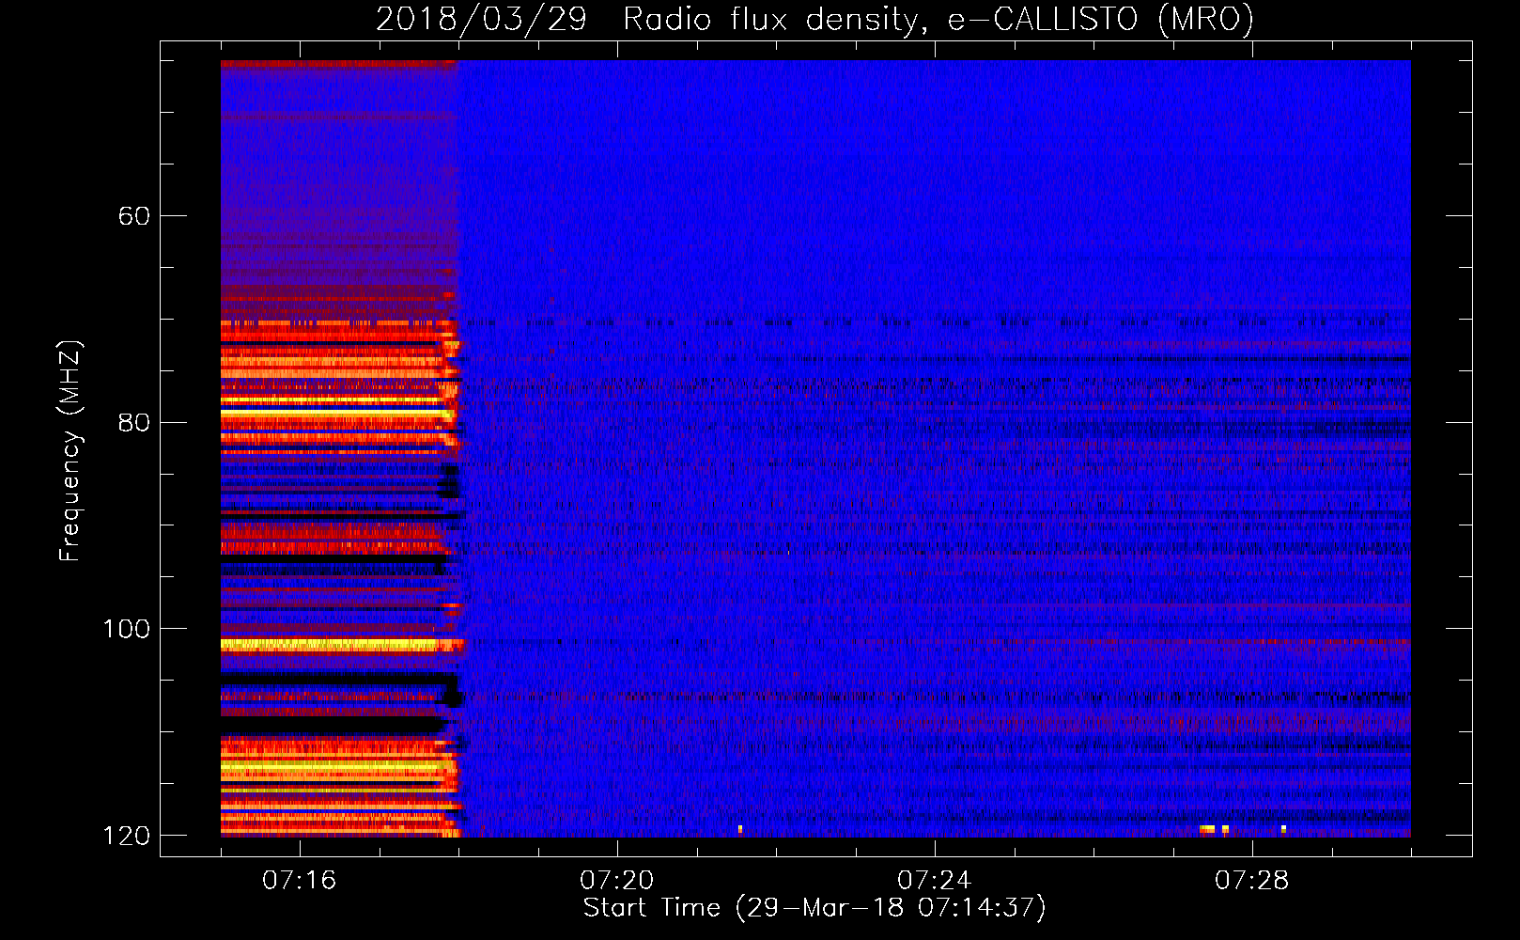Image resolution: width=1520 pixels, height=940 pixels.
Task: Click the '100' frequency tick label
Action: tap(127, 629)
